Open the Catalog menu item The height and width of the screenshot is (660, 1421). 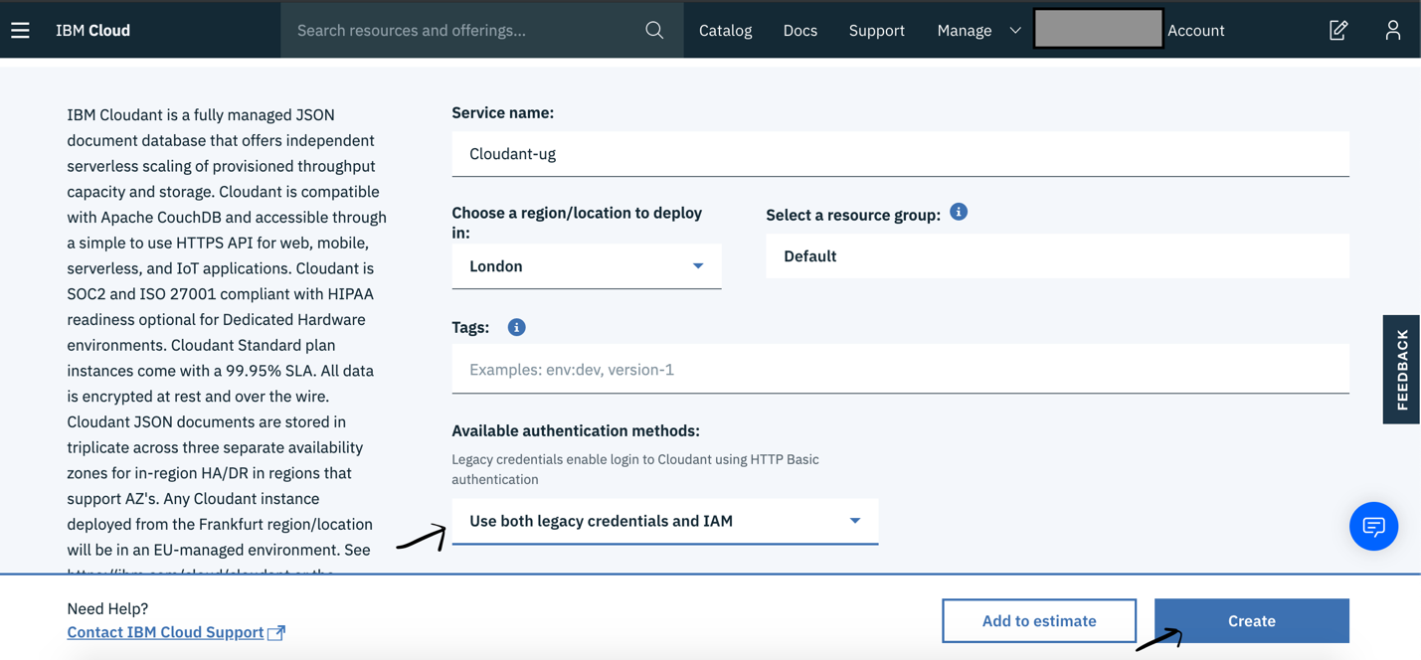tap(725, 30)
